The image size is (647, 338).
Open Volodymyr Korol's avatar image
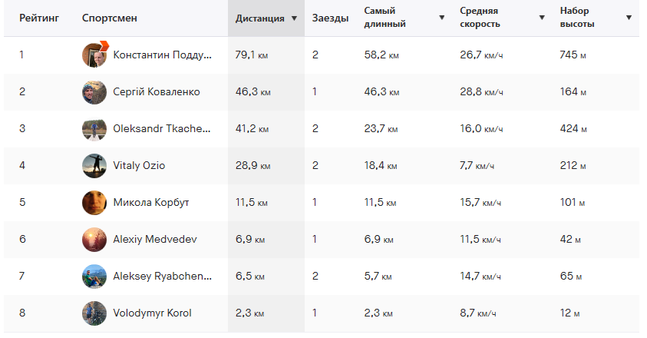pyautogui.click(x=94, y=313)
